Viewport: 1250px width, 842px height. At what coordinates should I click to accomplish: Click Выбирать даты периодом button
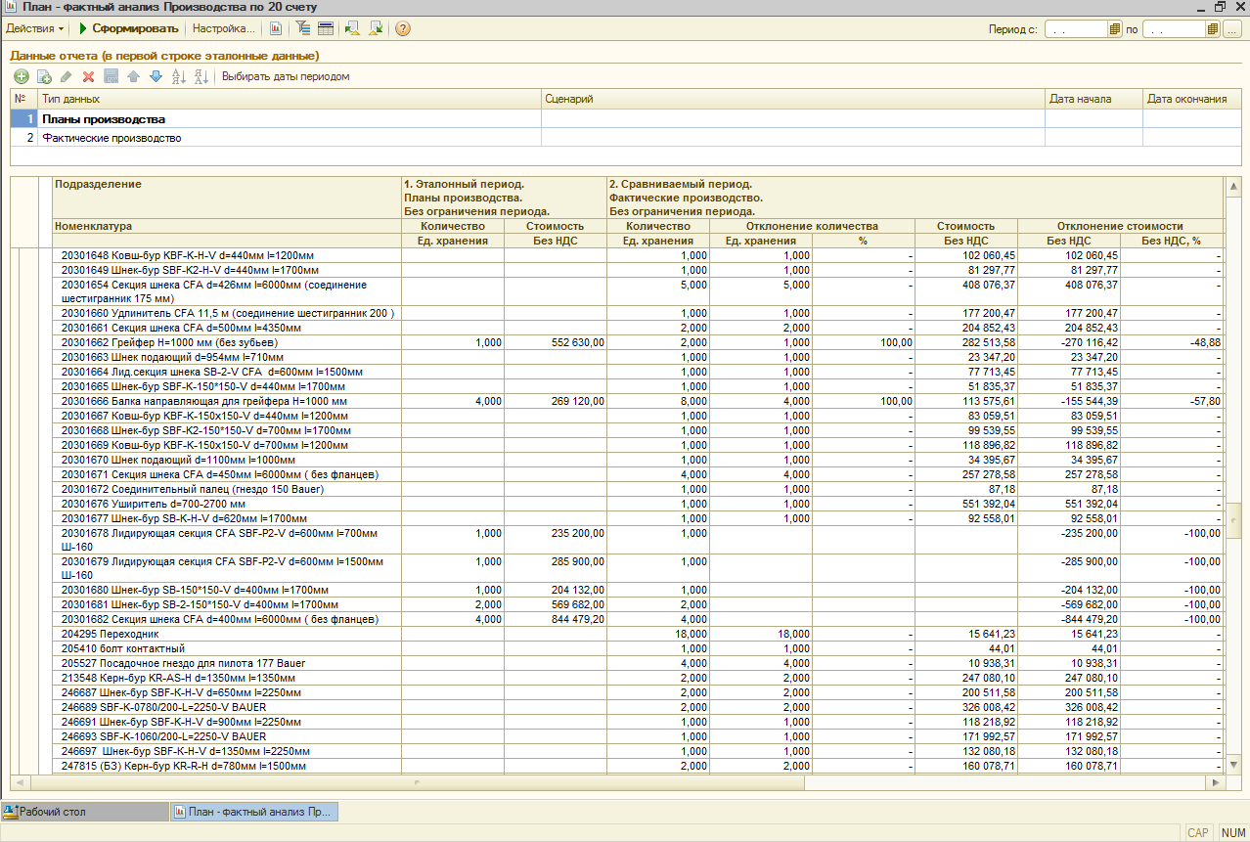286,76
